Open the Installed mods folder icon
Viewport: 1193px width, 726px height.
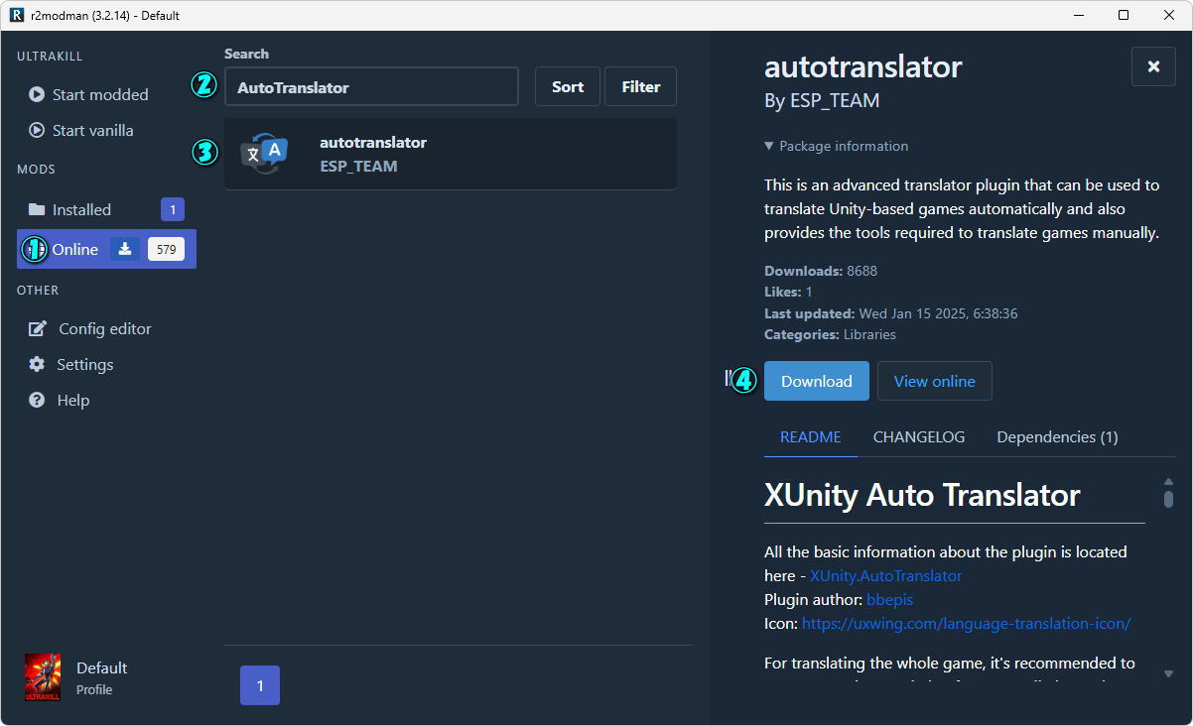(37, 210)
